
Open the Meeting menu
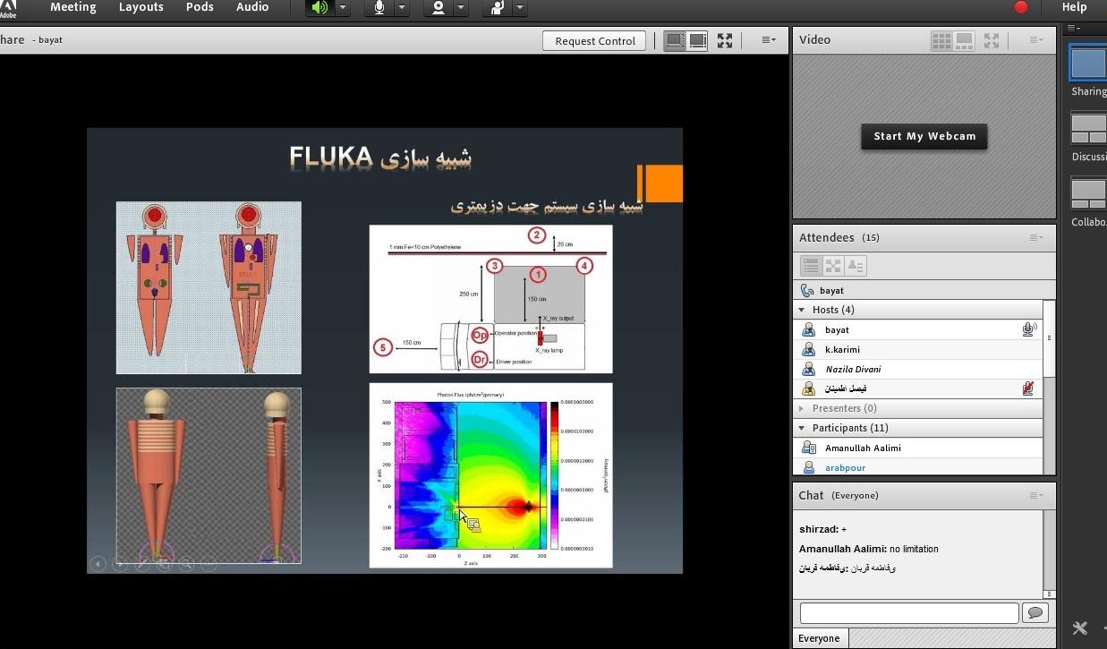72,7
